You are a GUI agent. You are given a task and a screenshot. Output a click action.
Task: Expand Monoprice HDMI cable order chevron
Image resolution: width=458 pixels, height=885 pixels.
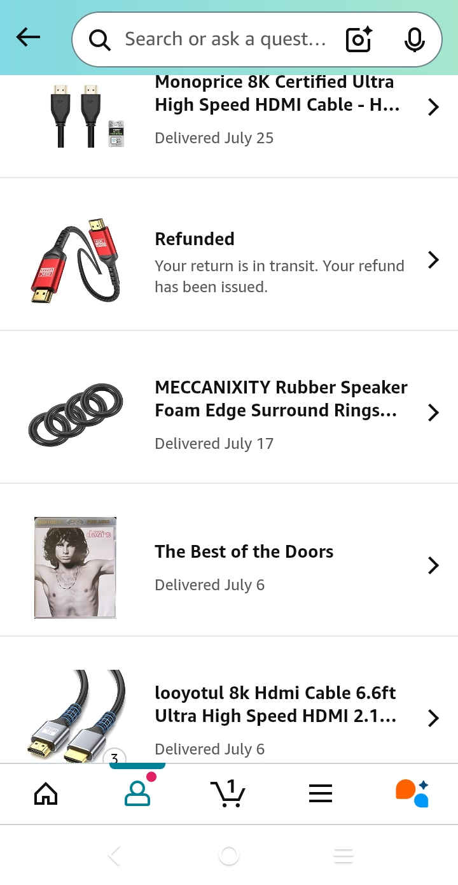coord(433,107)
